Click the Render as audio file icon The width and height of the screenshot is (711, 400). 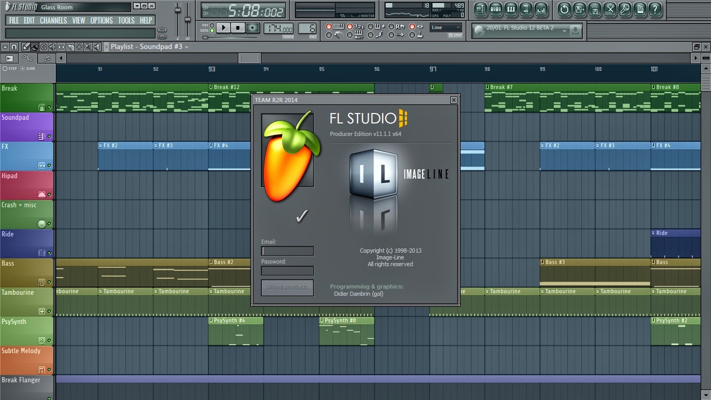point(595,9)
